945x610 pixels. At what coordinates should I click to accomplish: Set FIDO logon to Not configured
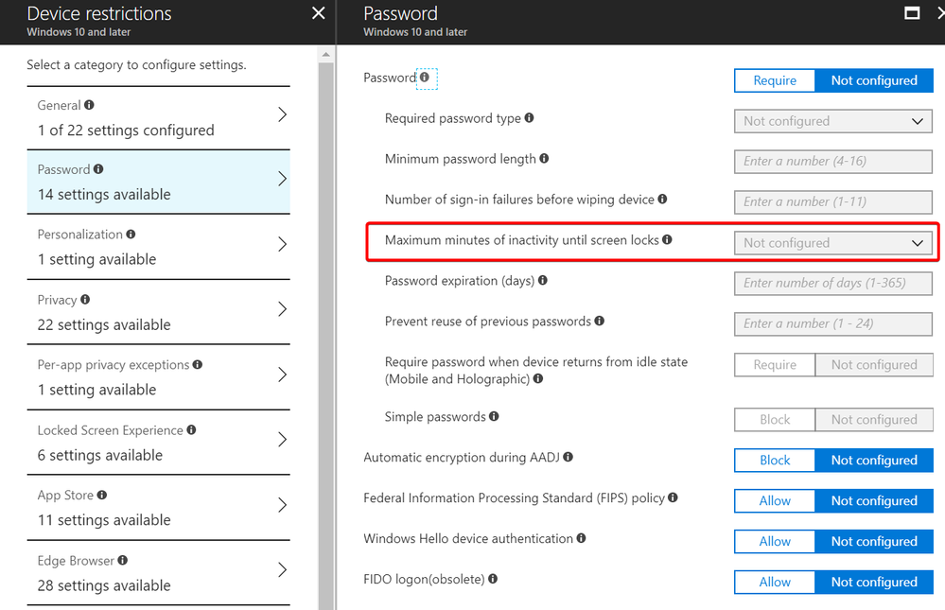[x=874, y=583]
